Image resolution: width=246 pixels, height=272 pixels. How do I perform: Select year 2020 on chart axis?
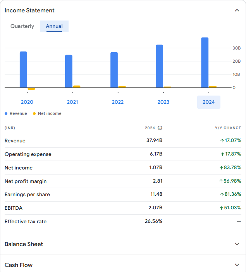coord(27,102)
